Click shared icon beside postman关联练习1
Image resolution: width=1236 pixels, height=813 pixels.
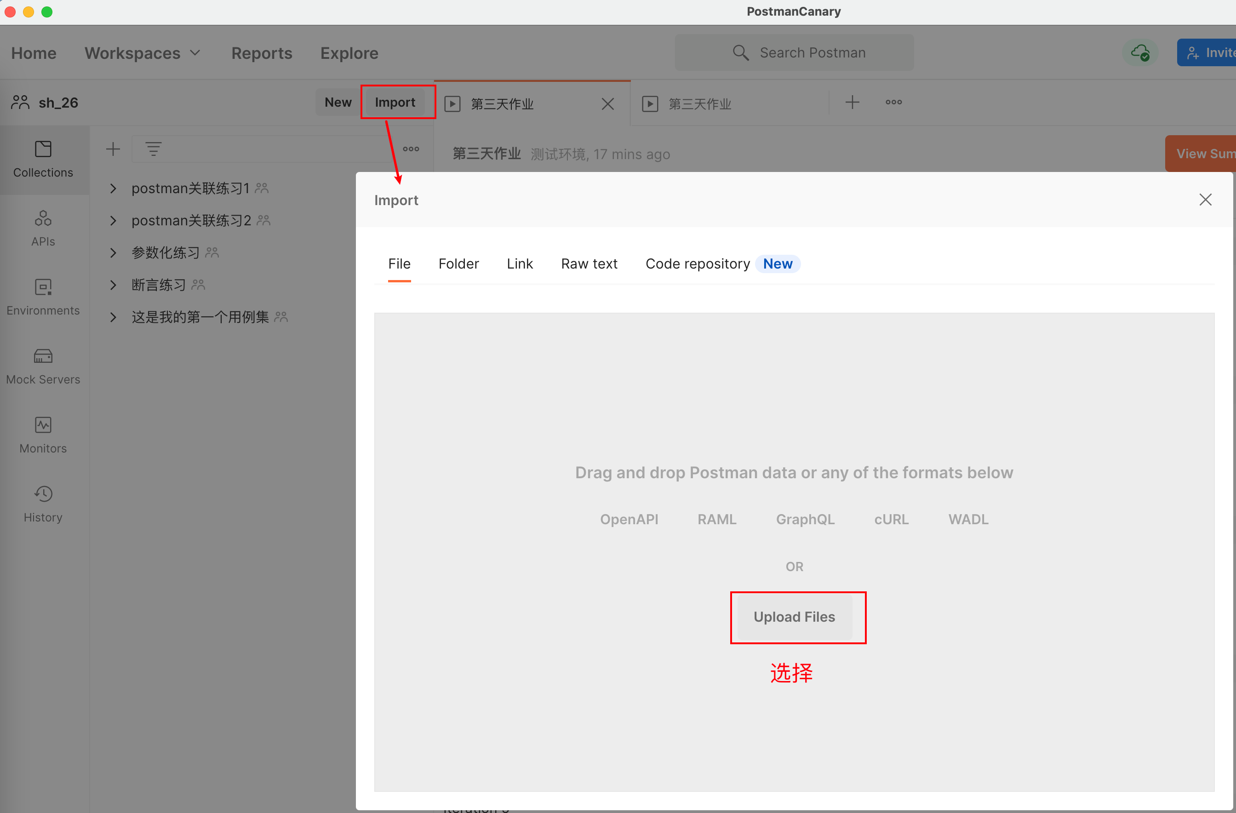point(262,188)
